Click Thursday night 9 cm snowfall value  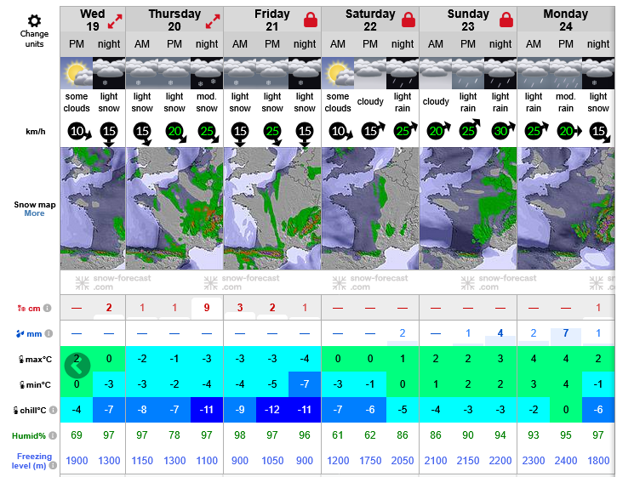pos(207,308)
